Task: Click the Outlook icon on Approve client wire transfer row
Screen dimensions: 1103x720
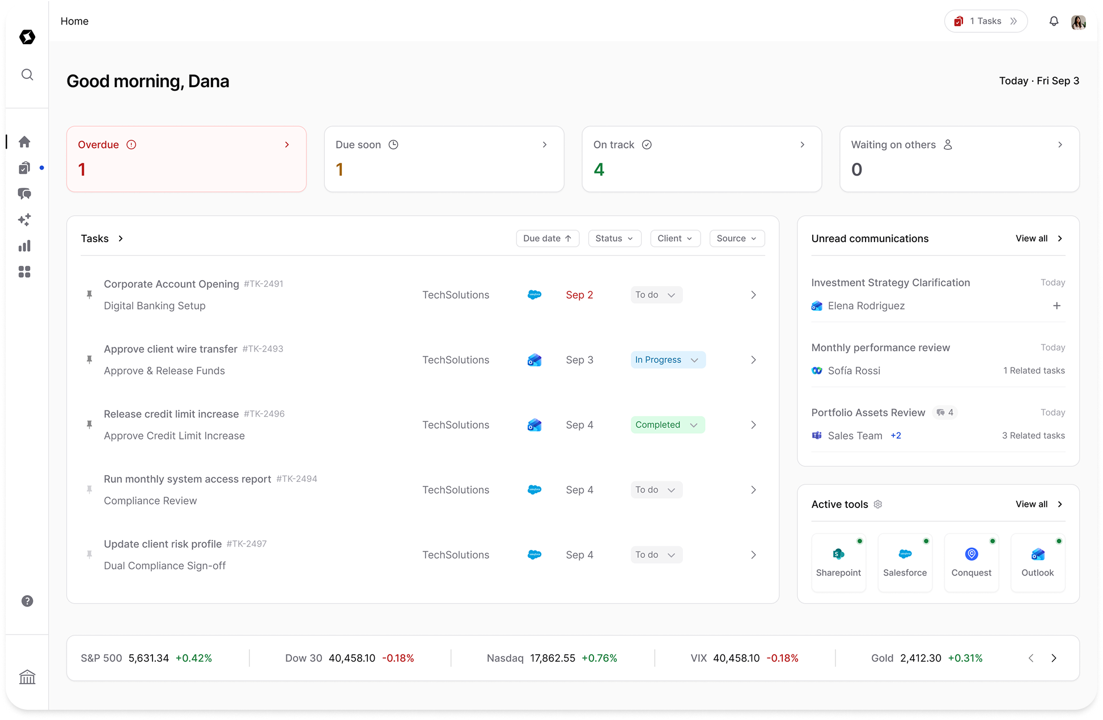Action: pos(534,360)
